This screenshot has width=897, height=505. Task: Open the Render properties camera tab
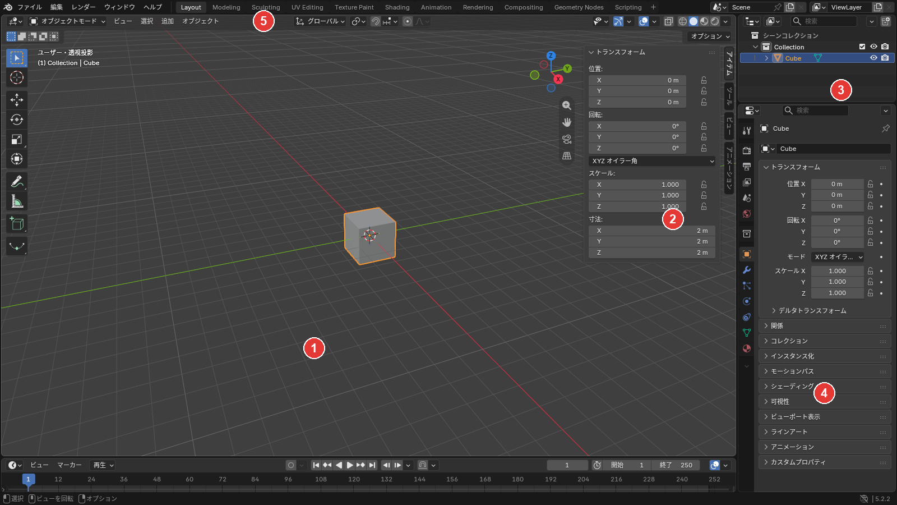tap(747, 150)
